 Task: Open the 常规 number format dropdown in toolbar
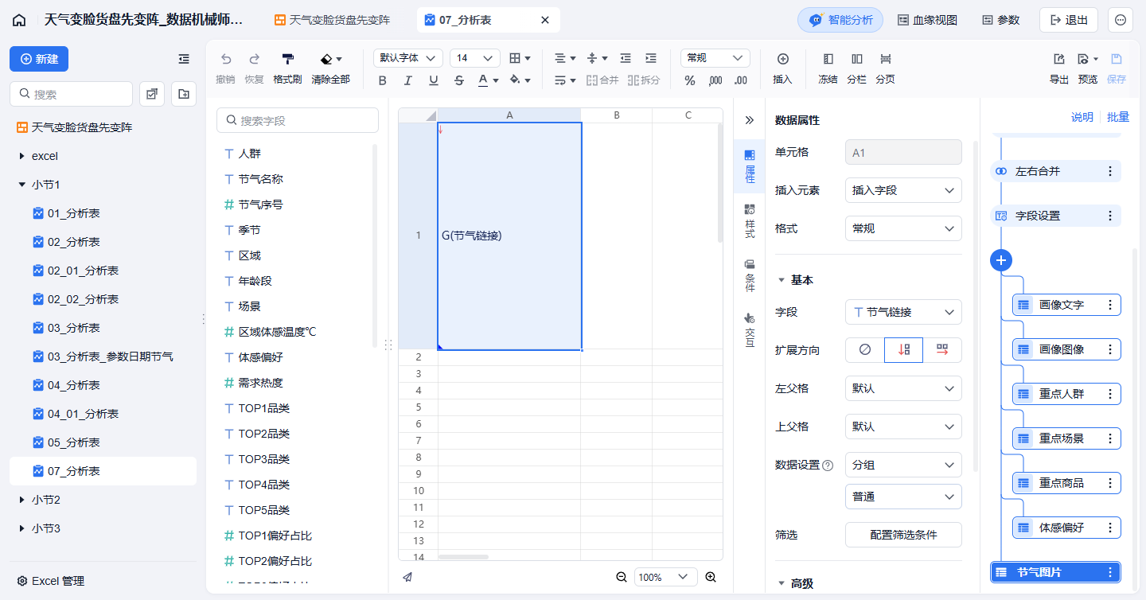pyautogui.click(x=715, y=58)
